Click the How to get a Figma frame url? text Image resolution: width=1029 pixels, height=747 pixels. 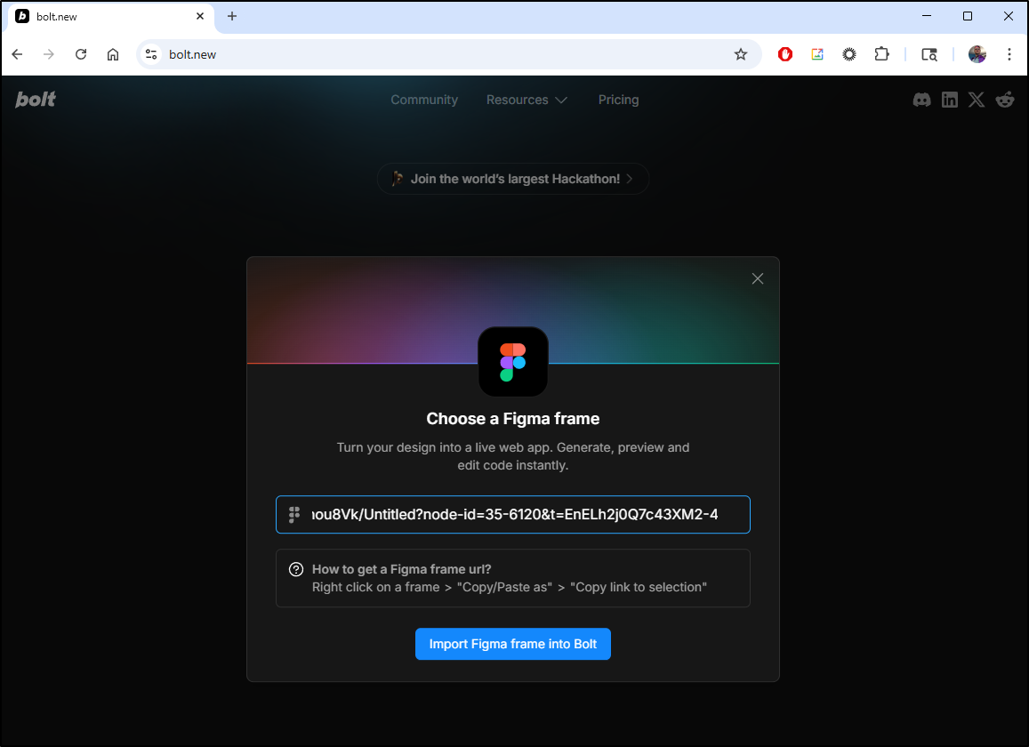402,569
